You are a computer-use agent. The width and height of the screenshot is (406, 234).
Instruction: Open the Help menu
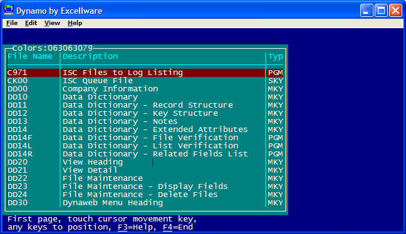pos(75,23)
